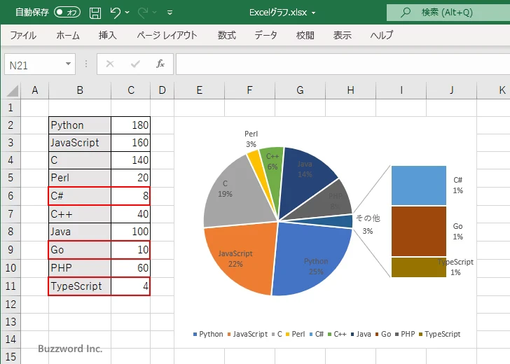Open the Excelグラフ.xlsx file name dropdown
This screenshot has width=510, height=364.
[314, 13]
